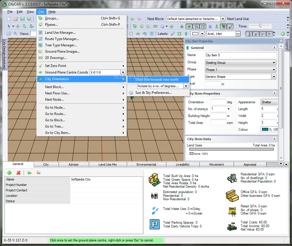
Task: Click the Phases clock toolbar icon
Action: pos(142,26)
